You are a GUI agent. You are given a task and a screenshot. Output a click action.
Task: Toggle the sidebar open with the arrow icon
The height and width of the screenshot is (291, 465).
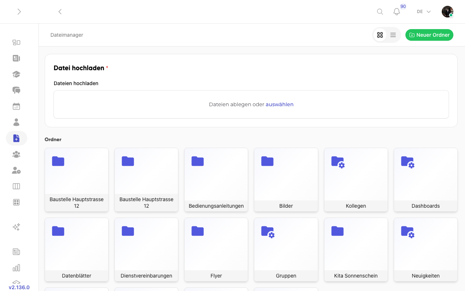click(x=19, y=12)
